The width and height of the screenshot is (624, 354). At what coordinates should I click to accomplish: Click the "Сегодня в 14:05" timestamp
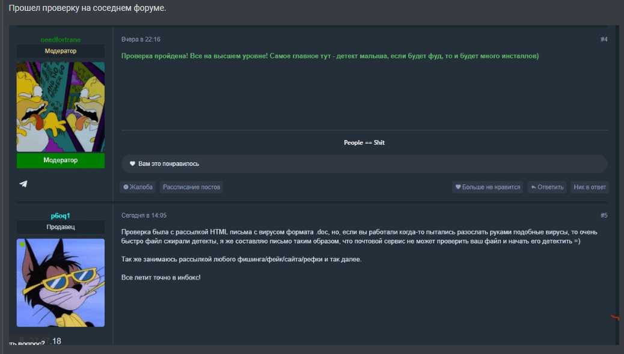[x=144, y=216]
